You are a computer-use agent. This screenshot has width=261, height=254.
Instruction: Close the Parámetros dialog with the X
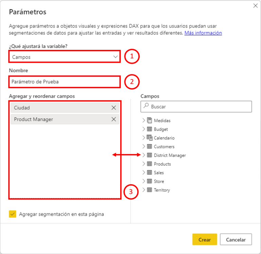click(x=255, y=6)
